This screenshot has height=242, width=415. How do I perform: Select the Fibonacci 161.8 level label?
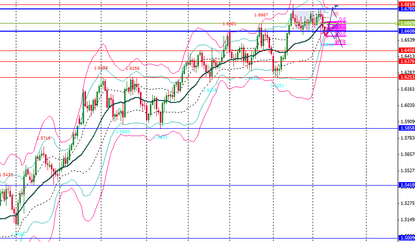[x=340, y=42]
